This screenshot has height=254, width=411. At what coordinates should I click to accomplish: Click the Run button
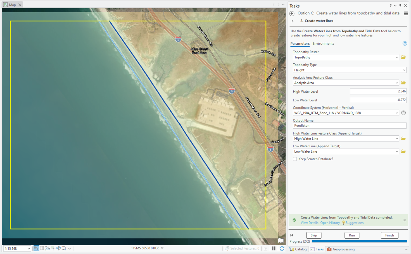pos(352,235)
